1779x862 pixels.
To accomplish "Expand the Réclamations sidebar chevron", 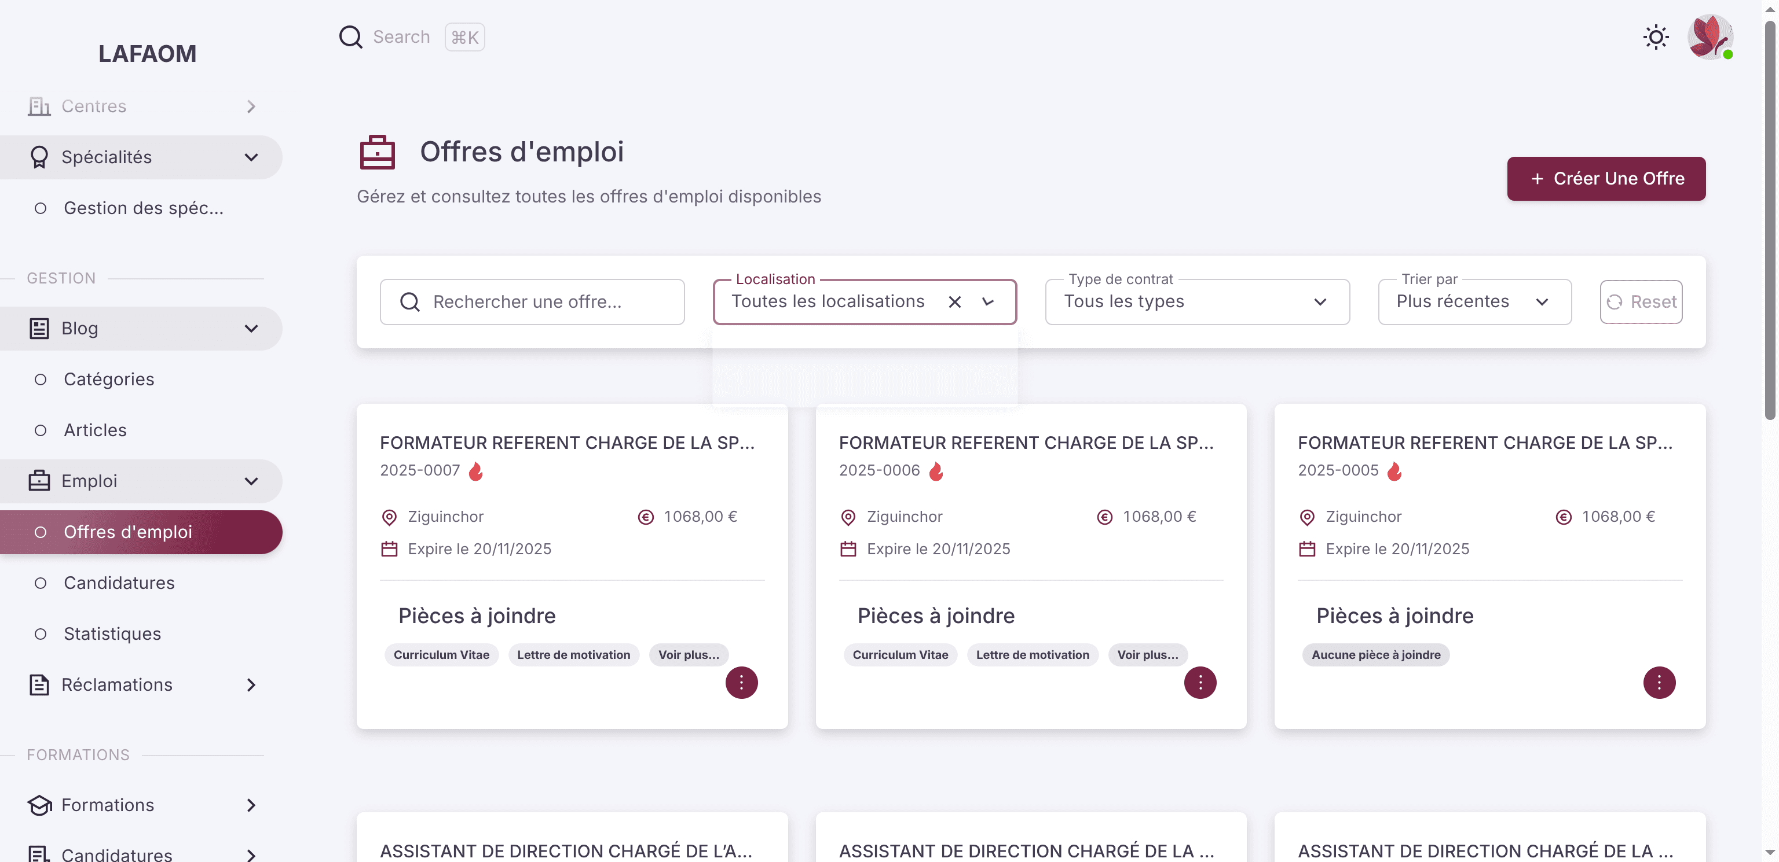I will pyautogui.click(x=251, y=684).
